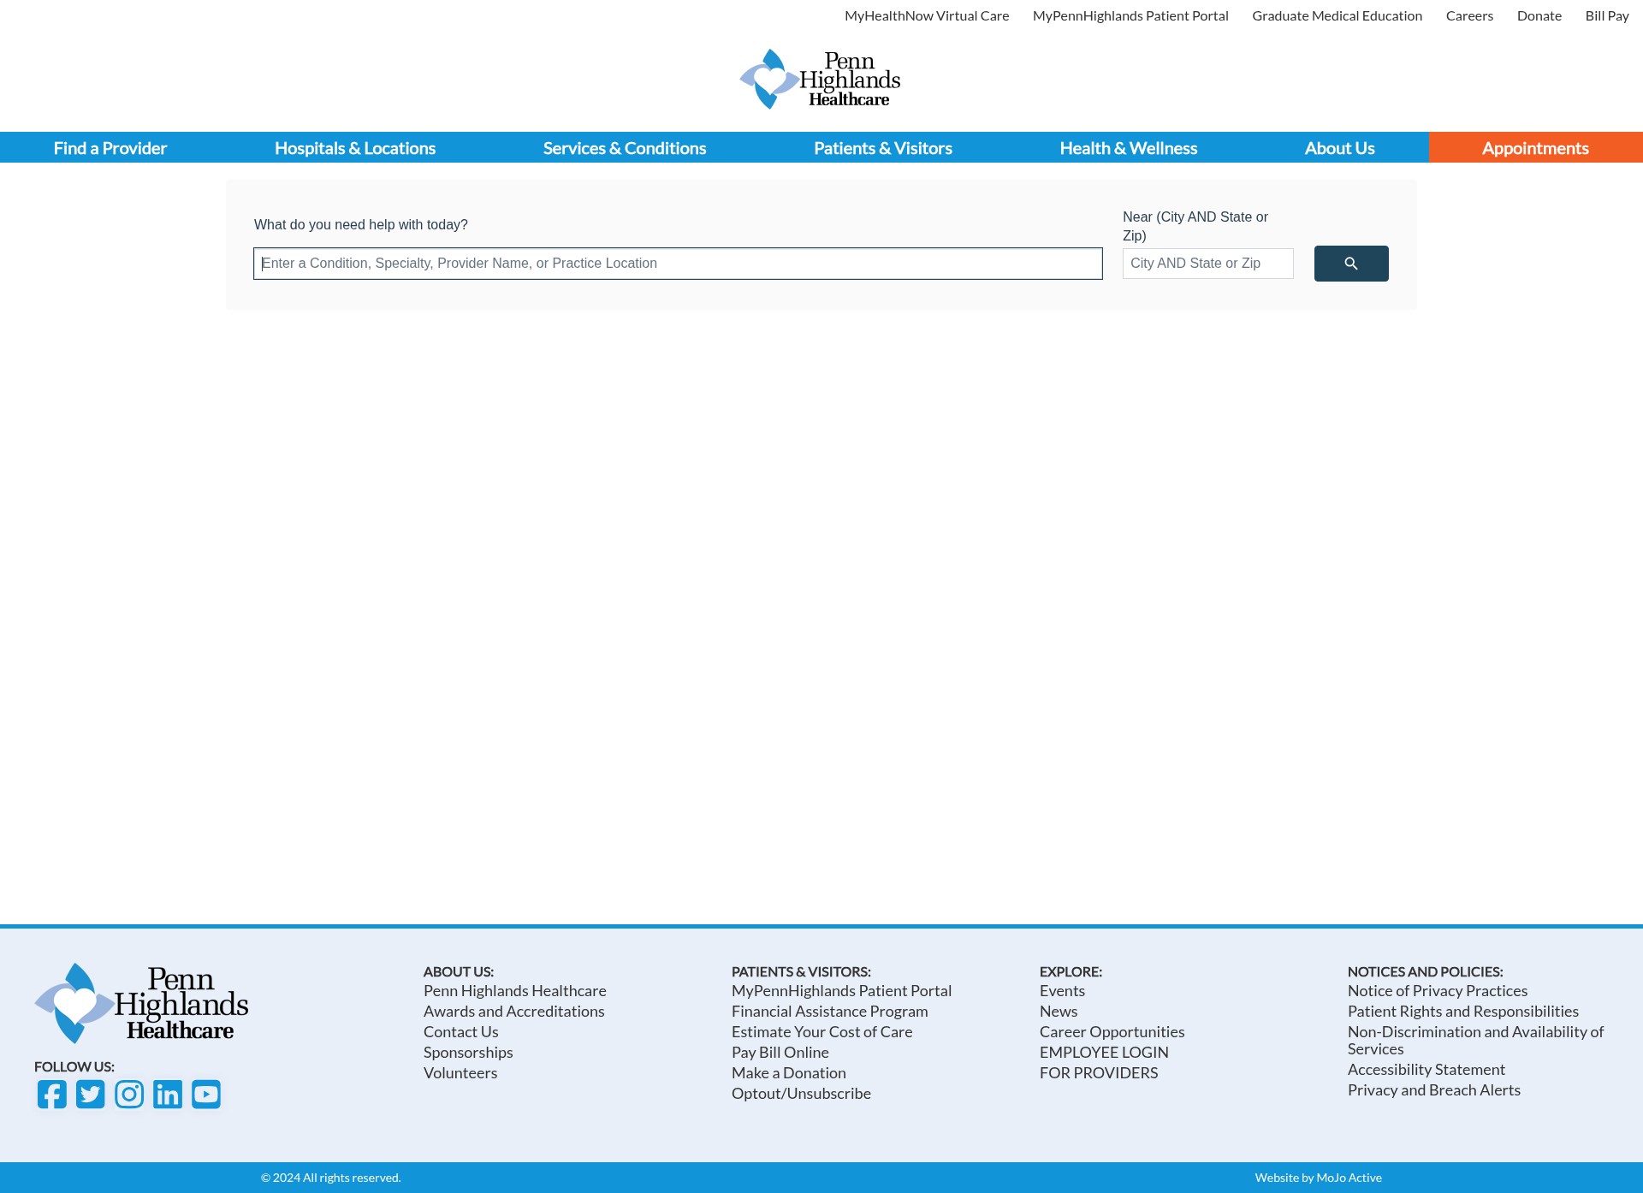Open Estimate Your Cost of Care link
1643x1193 pixels.
coord(822,1031)
